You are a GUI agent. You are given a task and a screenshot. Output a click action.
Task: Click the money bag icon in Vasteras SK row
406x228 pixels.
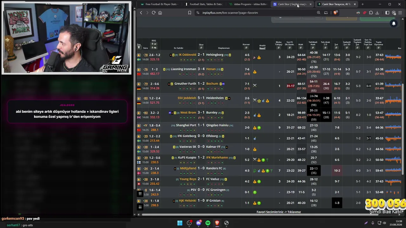point(255,149)
